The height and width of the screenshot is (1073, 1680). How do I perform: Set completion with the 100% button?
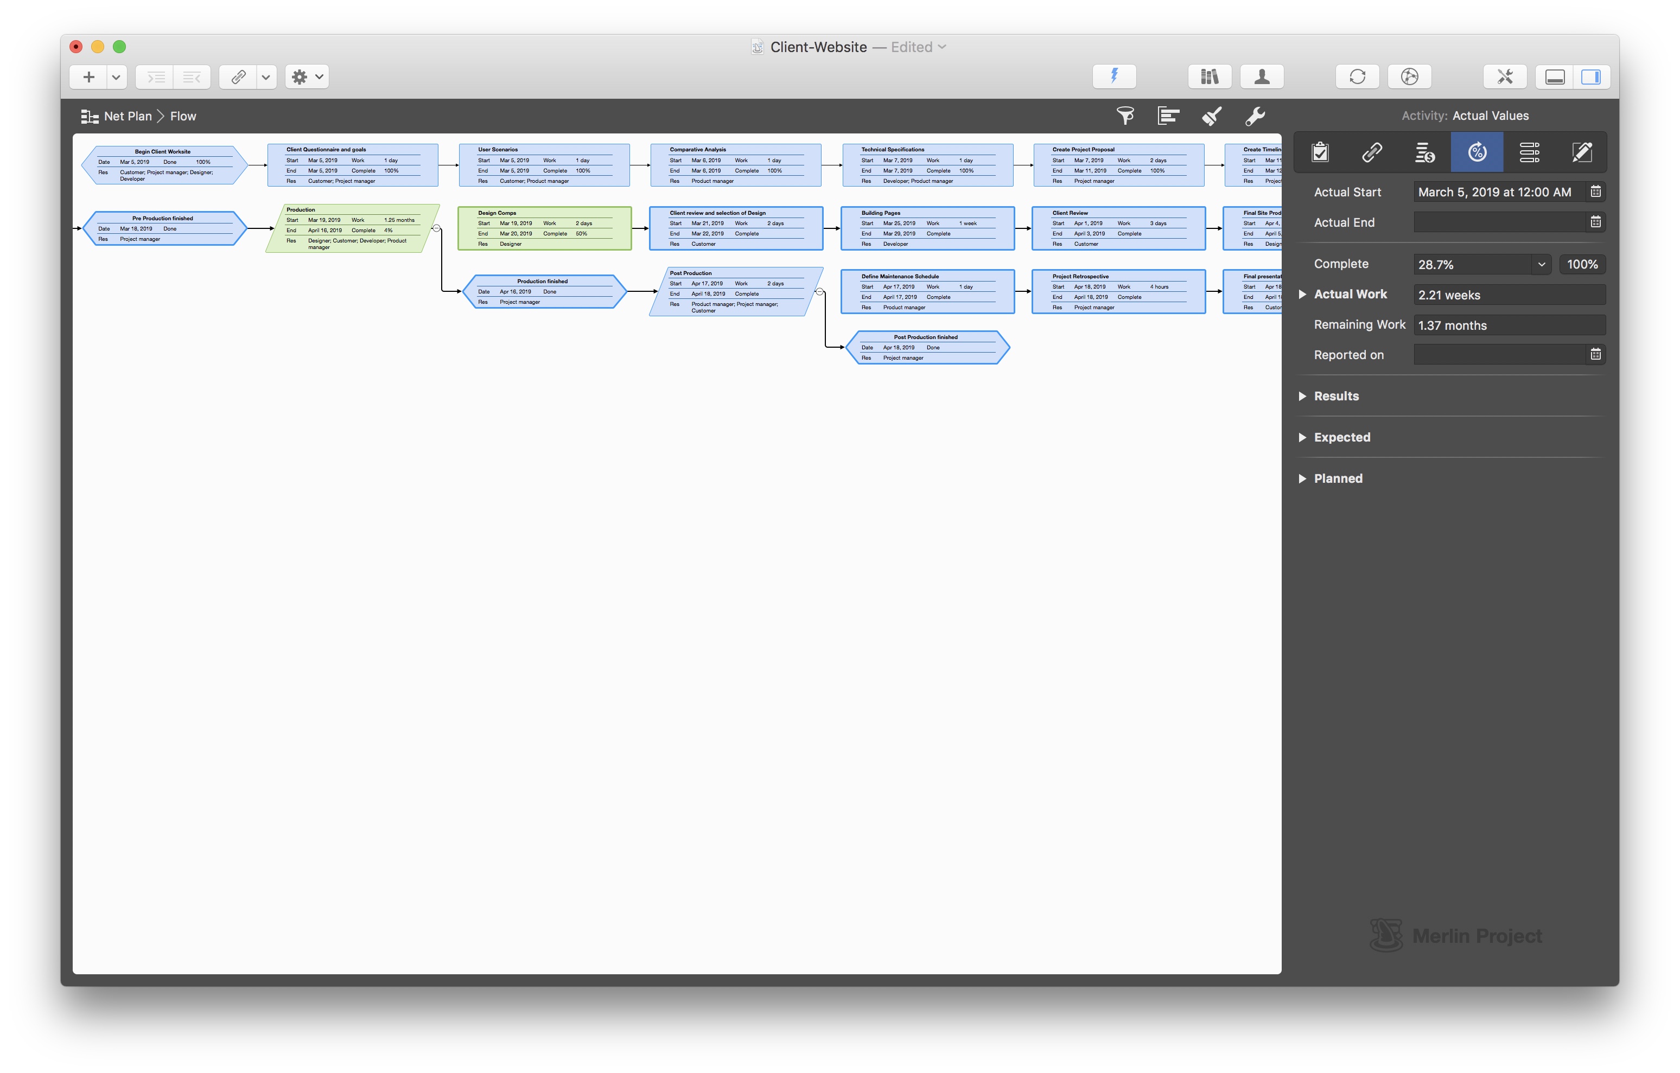click(x=1582, y=264)
